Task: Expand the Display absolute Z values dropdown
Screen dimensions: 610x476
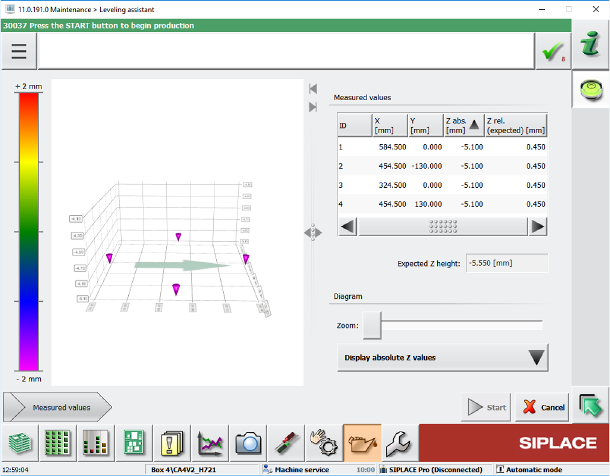Action: 442,357
